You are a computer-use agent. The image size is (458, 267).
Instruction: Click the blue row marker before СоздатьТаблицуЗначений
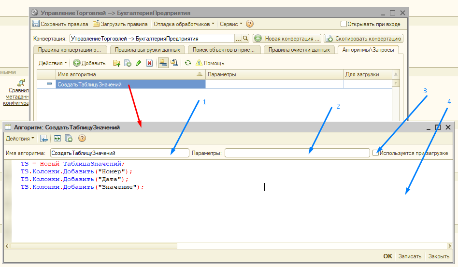click(x=49, y=84)
